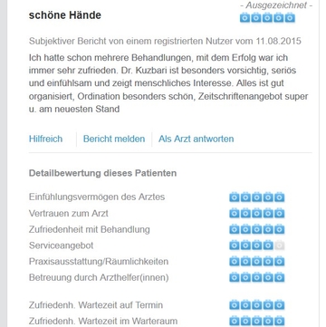The image size is (326, 327).
Task: Click the Detailbewertung dieses Patienten heading
Action: click(102, 173)
